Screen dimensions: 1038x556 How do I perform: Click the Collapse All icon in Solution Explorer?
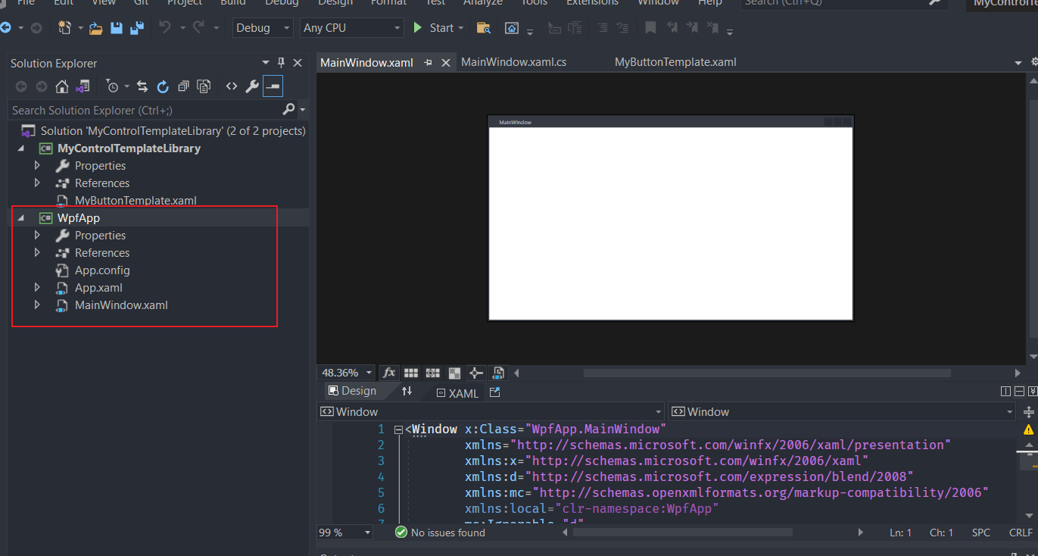[x=183, y=86]
